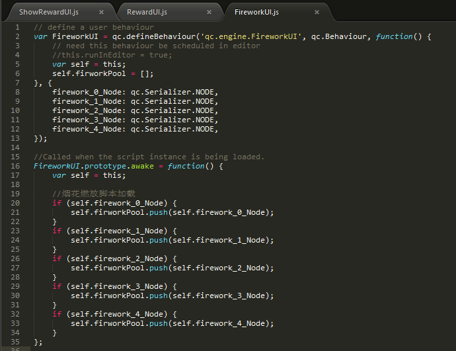Click 'var self = this;' on line 17
Screen dimensions: 456x351
click(89, 175)
